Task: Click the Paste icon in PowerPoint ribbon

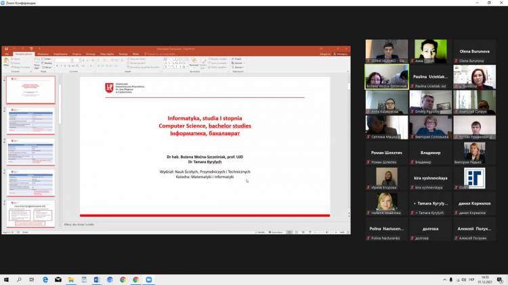Action: tap(7, 62)
